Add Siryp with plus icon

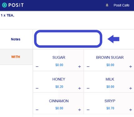click(x=131, y=110)
